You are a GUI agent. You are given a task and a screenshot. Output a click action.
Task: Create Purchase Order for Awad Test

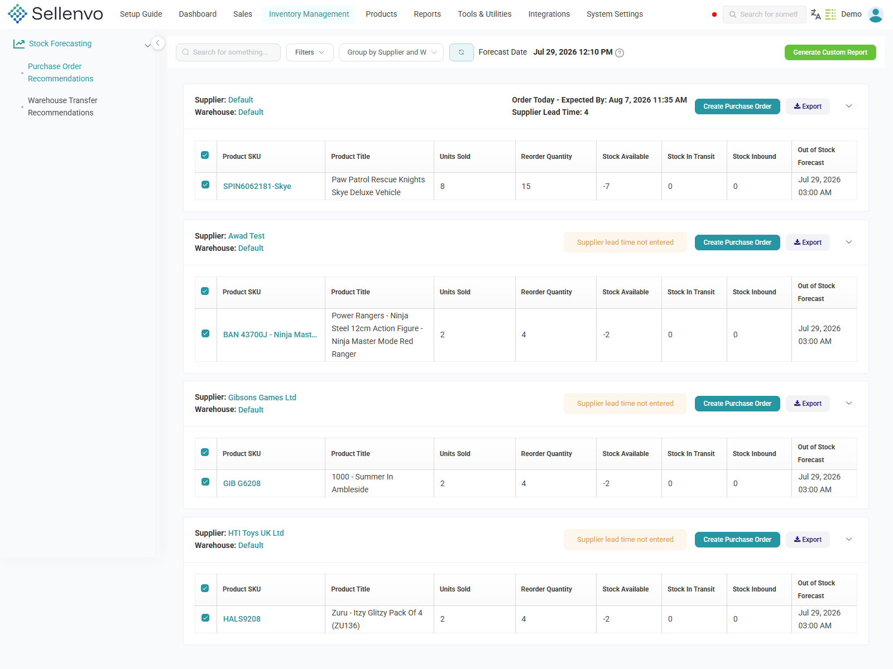[x=737, y=243]
